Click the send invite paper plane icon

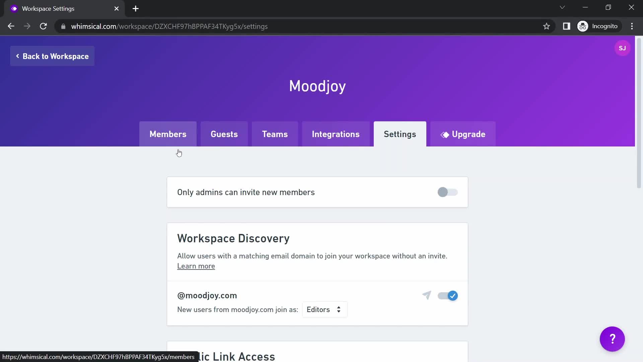click(427, 295)
